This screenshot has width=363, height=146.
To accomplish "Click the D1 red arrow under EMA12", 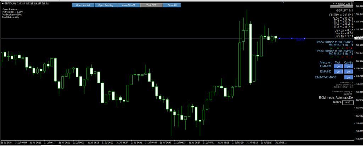I will tap(351, 48).
